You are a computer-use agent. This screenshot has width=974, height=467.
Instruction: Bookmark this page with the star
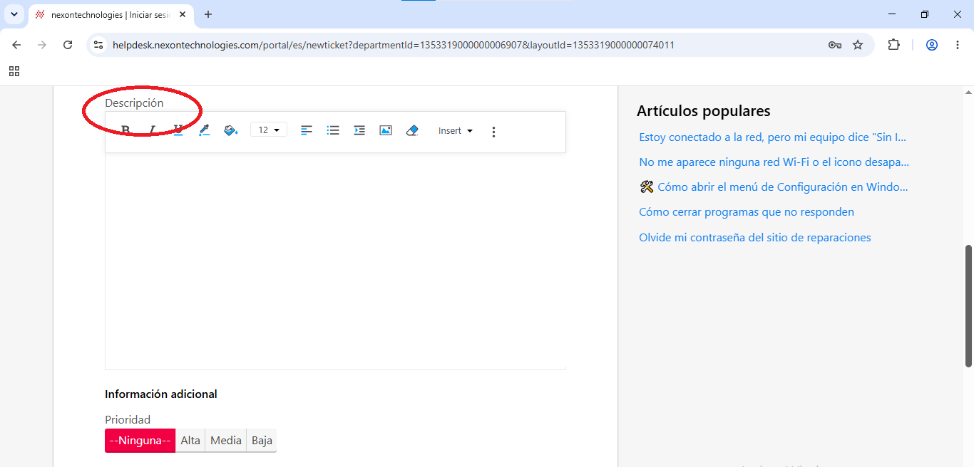[x=858, y=45]
